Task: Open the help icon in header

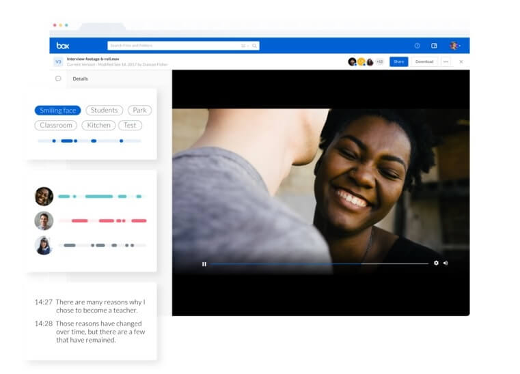Action: 417,46
